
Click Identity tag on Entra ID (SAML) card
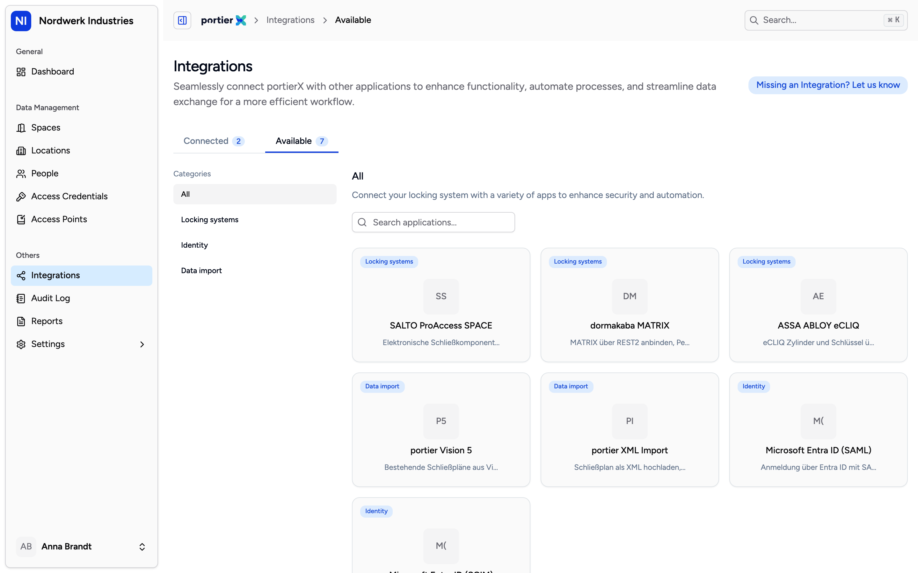[754, 386]
